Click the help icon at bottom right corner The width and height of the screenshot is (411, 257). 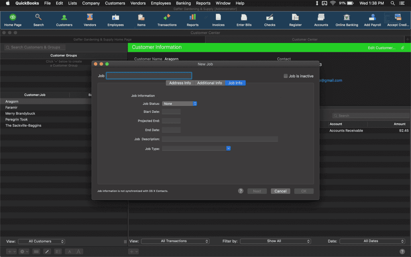[x=402, y=251]
